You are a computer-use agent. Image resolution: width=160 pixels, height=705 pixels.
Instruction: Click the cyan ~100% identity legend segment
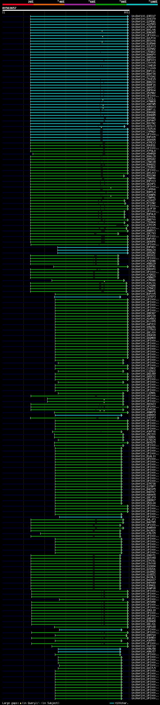[x=142, y=5]
